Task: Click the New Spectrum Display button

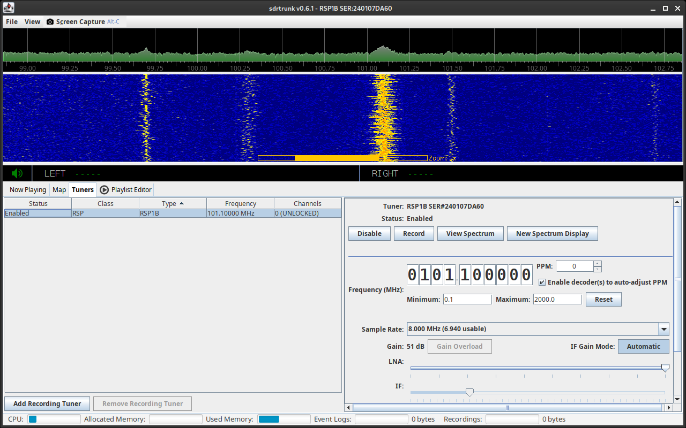Action: click(x=552, y=234)
